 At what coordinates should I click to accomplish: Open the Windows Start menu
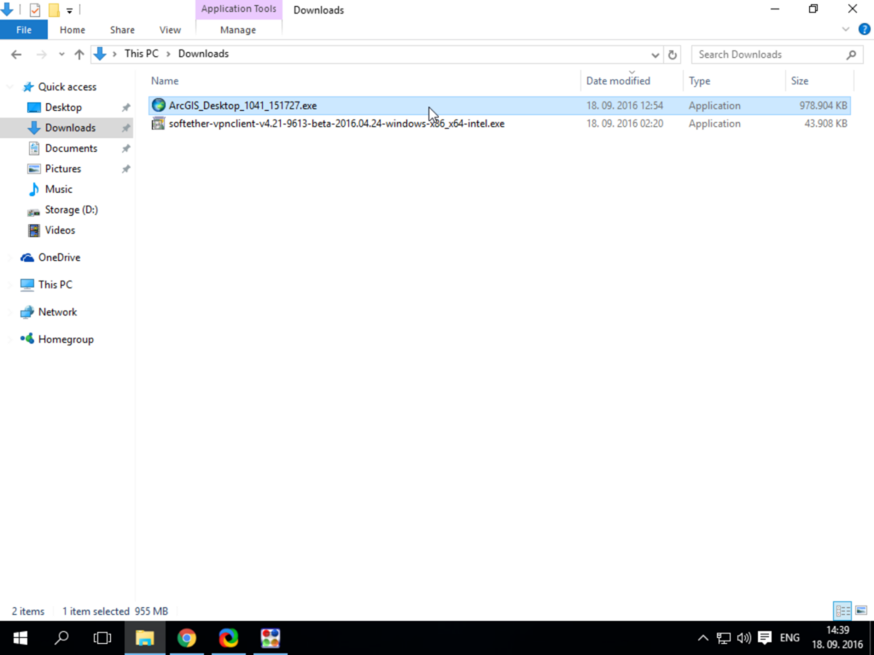tap(20, 638)
